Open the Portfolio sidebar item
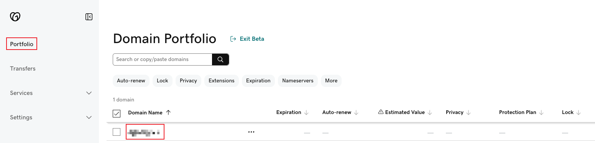 point(22,44)
